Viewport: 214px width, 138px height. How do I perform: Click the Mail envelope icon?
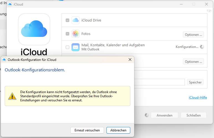pos(75,47)
